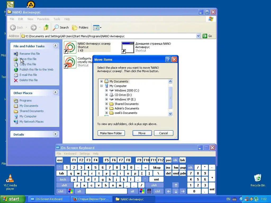The width and height of the screenshot is (271, 203).
Task: Click the Move this file icon
Action: click(16, 59)
